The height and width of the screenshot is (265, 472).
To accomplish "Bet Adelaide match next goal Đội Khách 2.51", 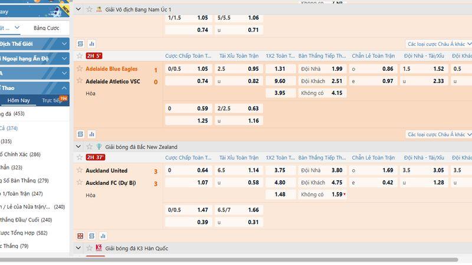I will click(x=322, y=81).
